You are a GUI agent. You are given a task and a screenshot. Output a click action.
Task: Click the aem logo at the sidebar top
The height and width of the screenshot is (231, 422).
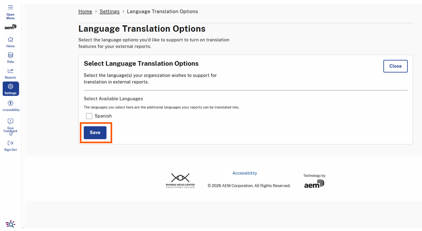click(x=10, y=27)
